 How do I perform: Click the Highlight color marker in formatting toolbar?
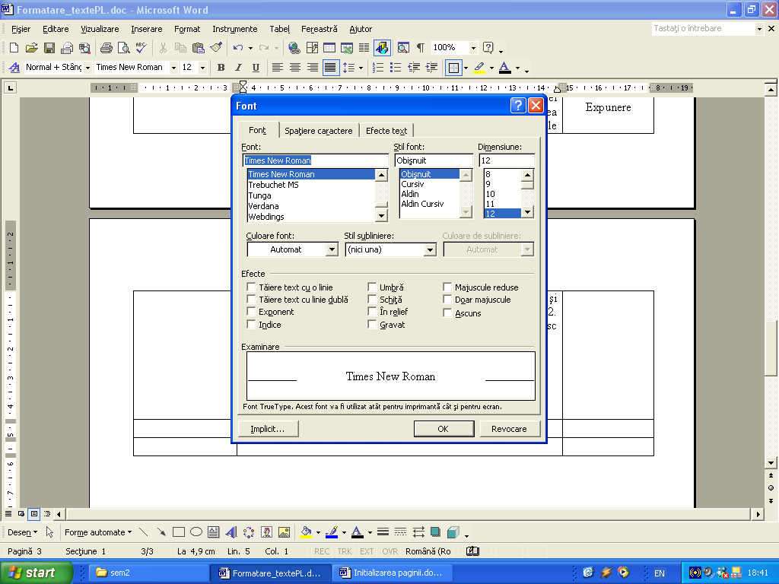(x=479, y=68)
